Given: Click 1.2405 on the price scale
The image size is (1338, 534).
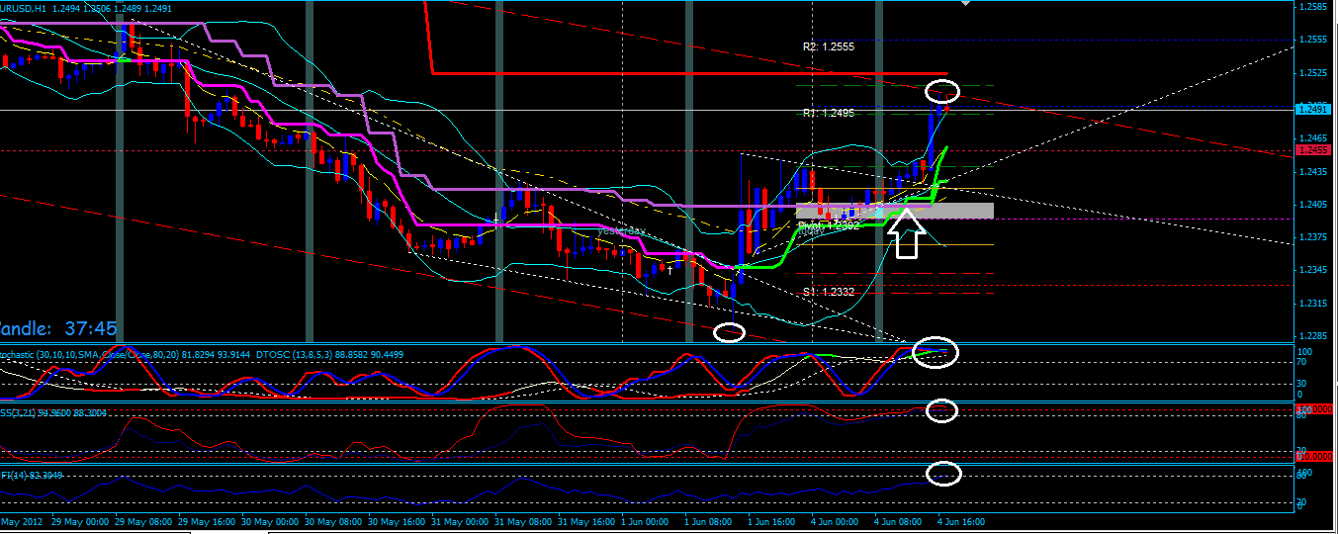Looking at the screenshot, I should 1312,205.
